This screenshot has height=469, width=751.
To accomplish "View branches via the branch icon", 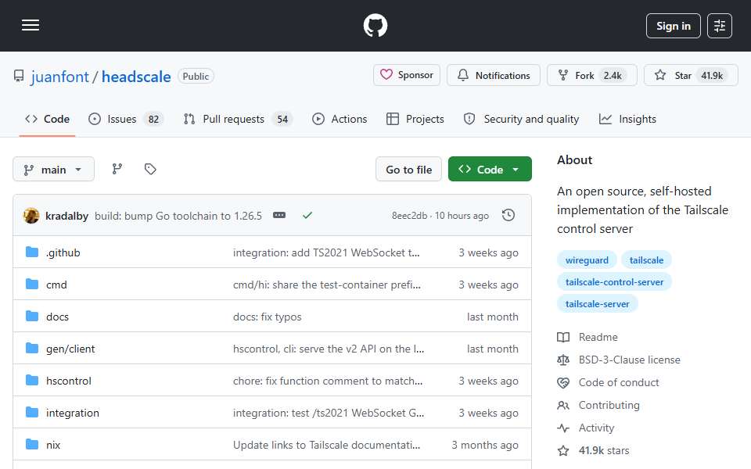I will click(117, 169).
